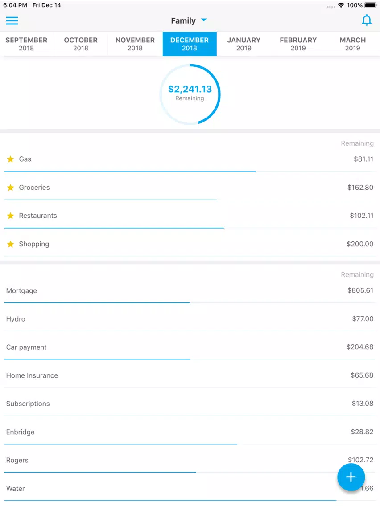Switch to the January 2019 tab
380x506 pixels.
244,44
